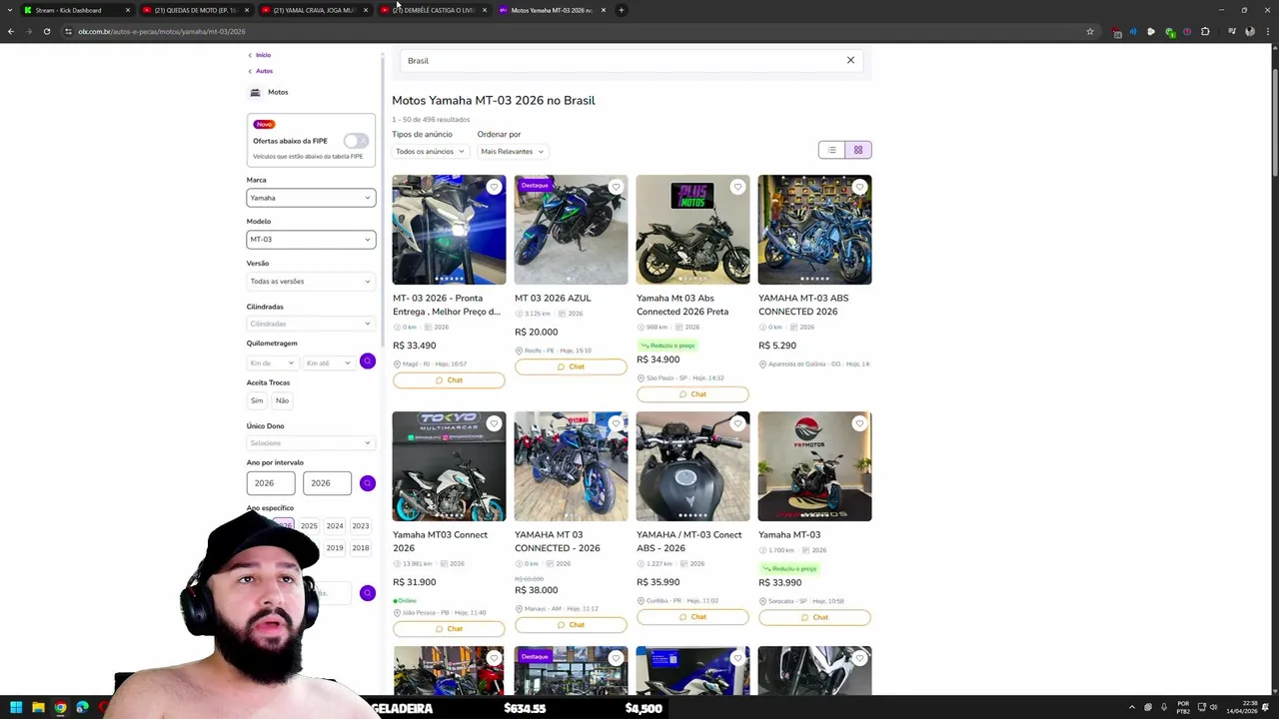Screen dimensions: 1279x719
Task: Favorite the YAMAHA MT-03 ABS CONNECTED 2026 listing
Action: pos(859,187)
